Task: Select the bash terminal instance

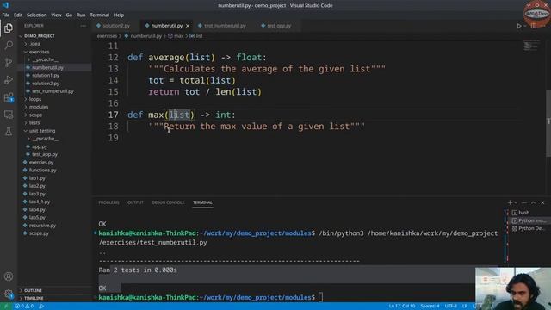Action: click(523, 213)
